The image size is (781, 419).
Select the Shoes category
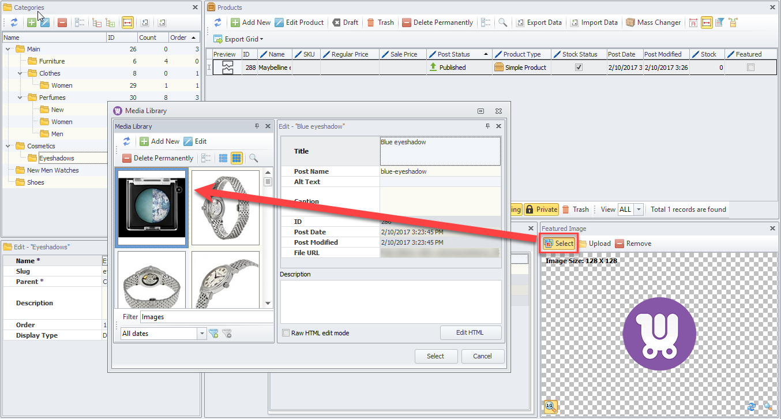point(36,182)
